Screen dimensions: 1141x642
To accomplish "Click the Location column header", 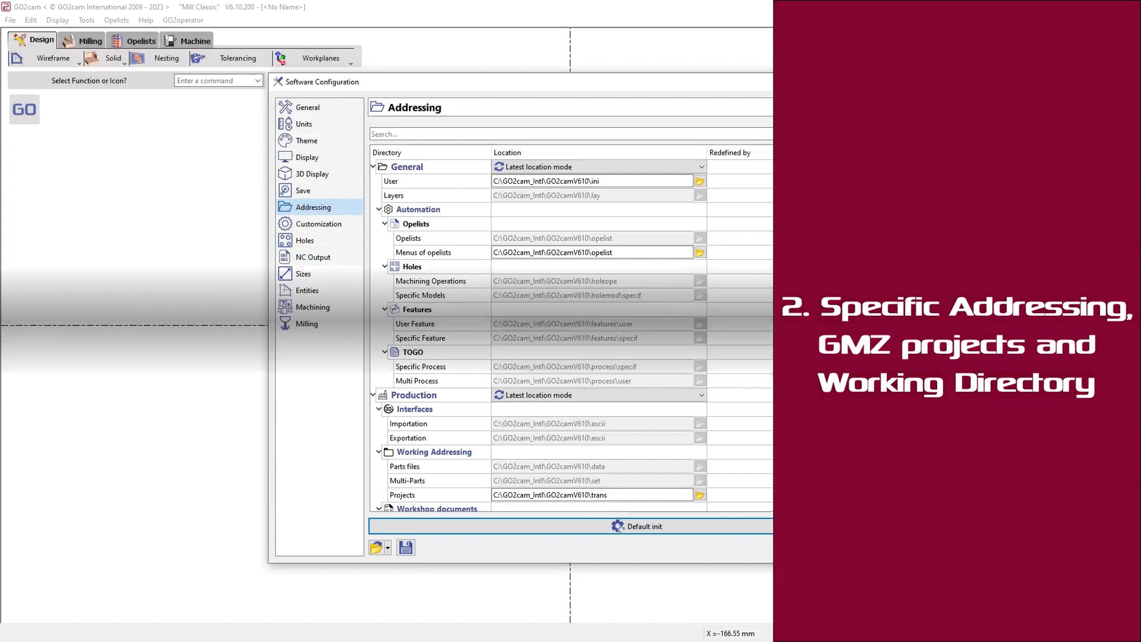I will click(x=599, y=153).
